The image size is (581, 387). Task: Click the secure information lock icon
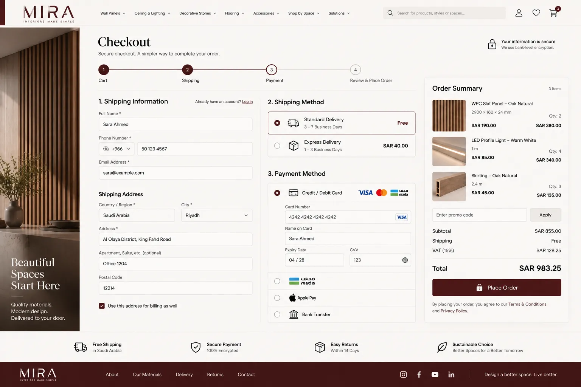492,44
